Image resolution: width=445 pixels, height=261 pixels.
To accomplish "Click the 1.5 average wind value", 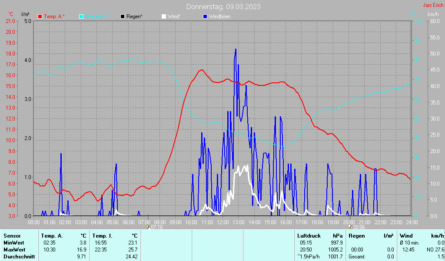I will [x=441, y=257].
